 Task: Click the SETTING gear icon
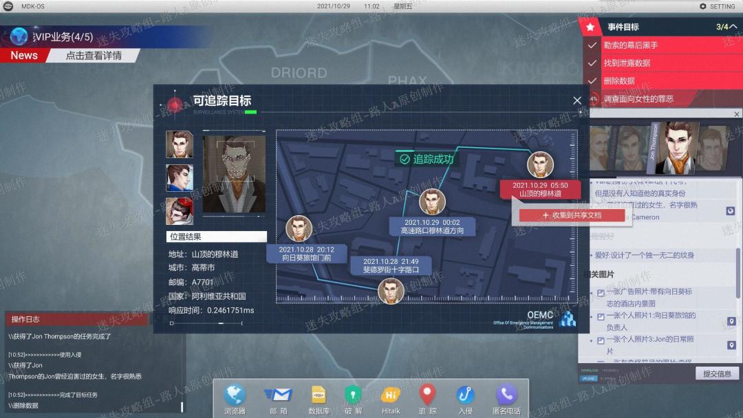[702, 6]
